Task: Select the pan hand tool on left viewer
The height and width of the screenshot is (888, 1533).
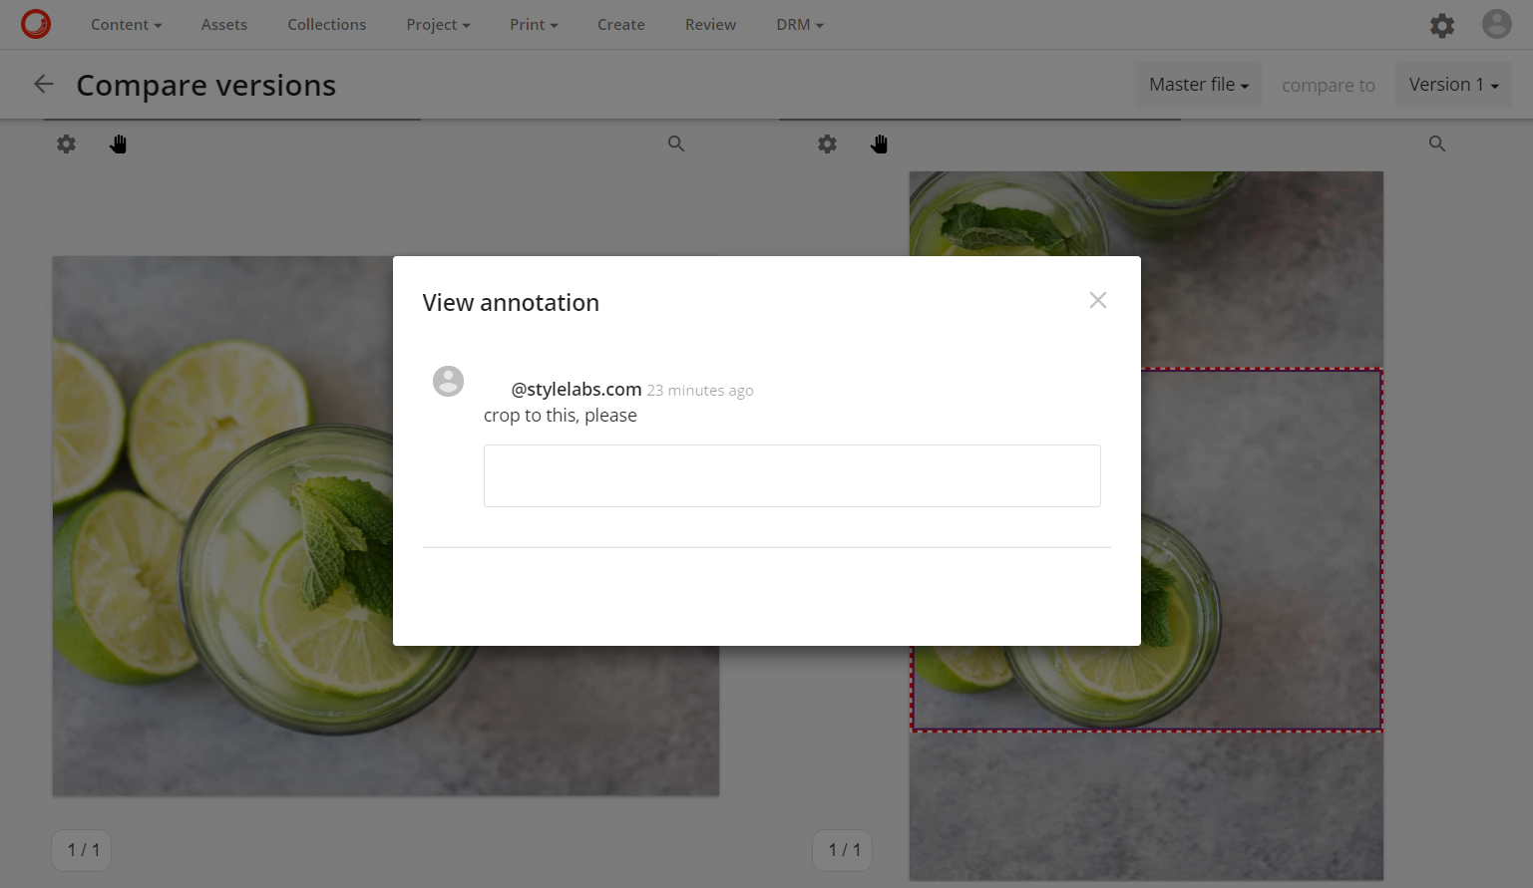Action: pos(118,144)
